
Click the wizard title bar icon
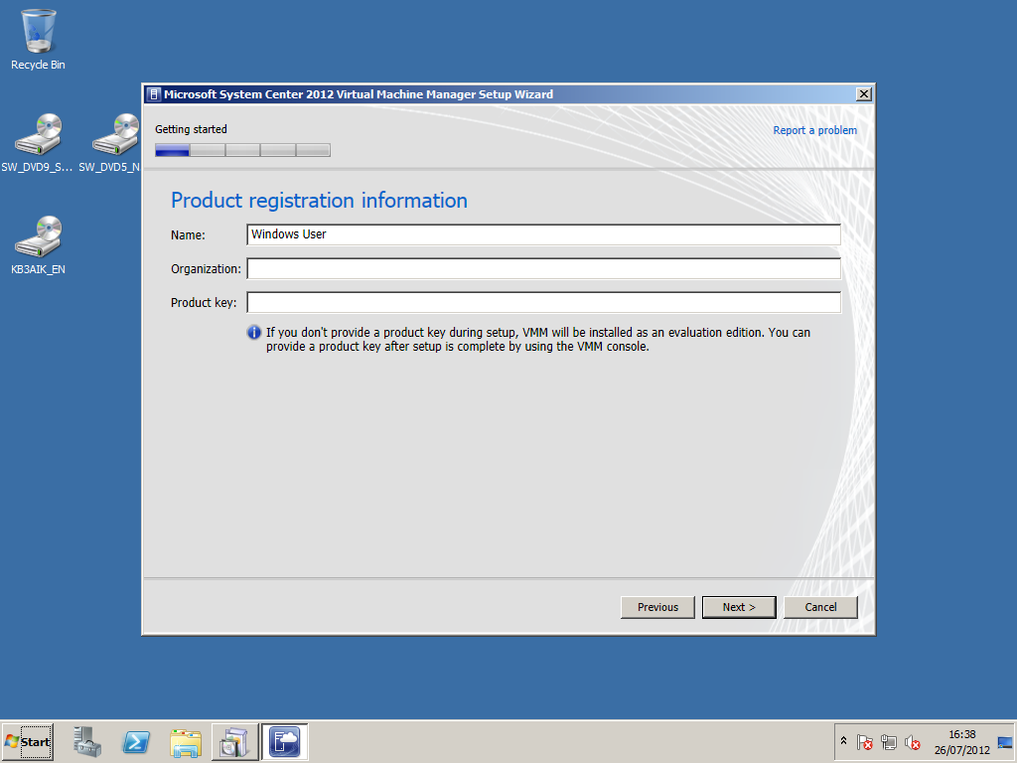point(153,94)
